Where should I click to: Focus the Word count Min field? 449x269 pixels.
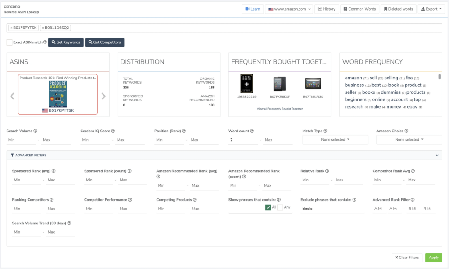click(x=243, y=140)
